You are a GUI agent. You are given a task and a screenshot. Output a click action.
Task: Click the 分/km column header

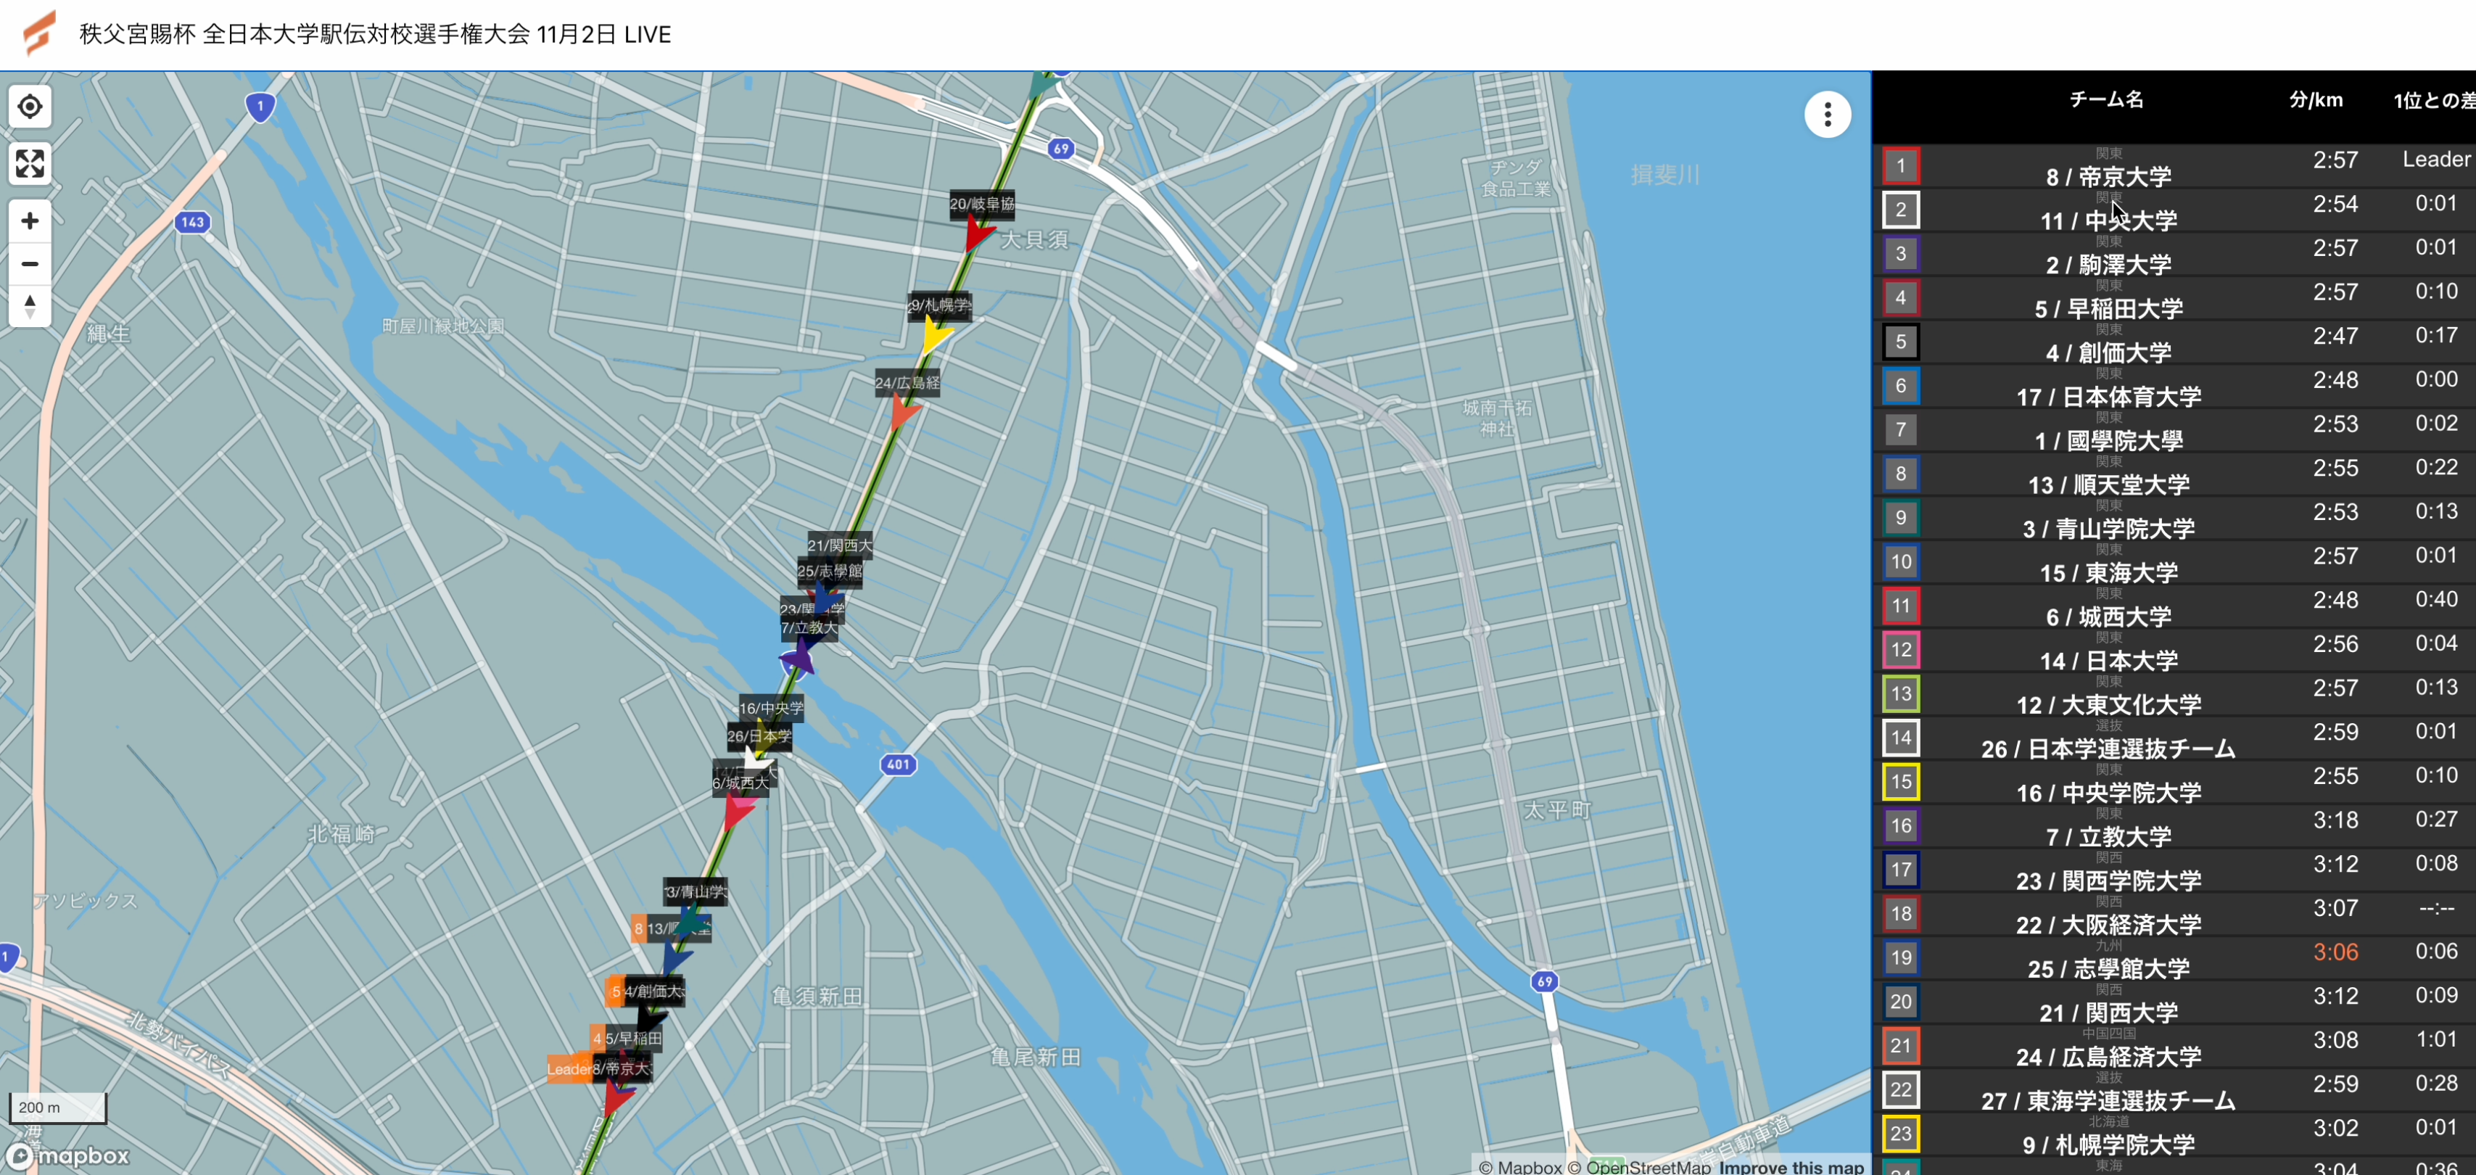click(2316, 100)
